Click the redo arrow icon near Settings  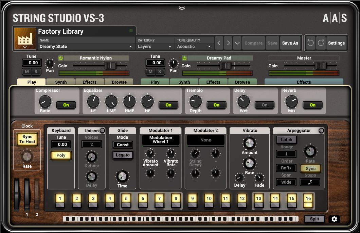click(321, 43)
